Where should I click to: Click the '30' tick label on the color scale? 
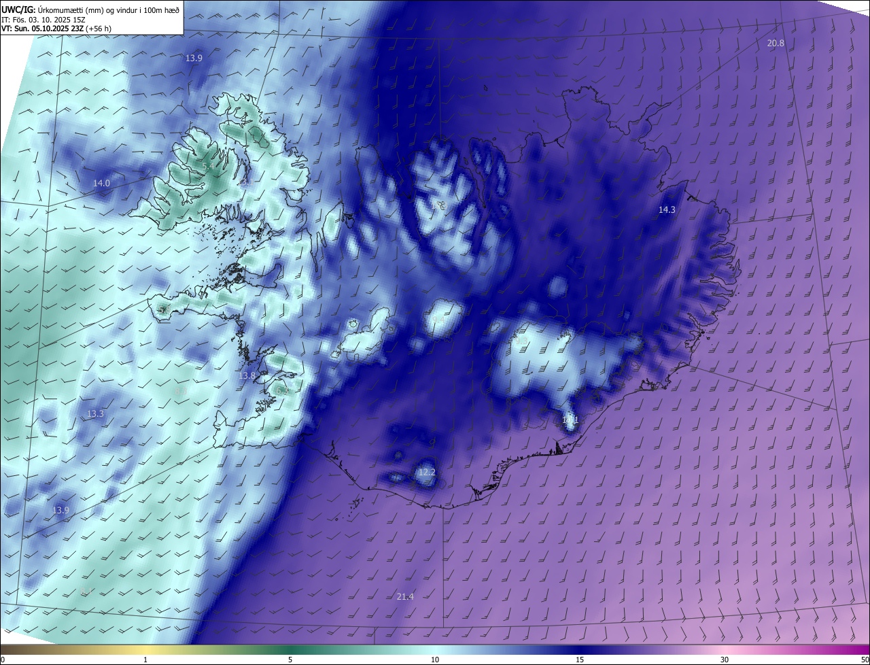pos(725,660)
